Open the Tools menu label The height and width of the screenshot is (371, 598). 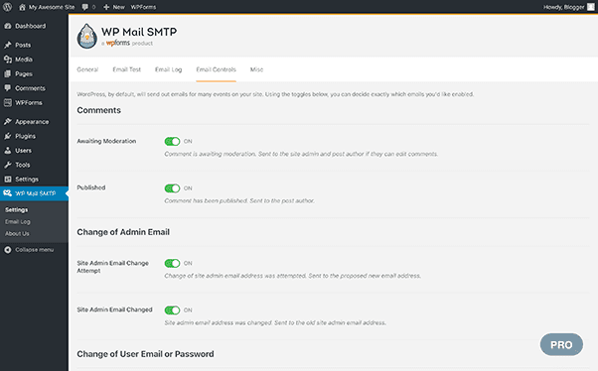point(23,165)
